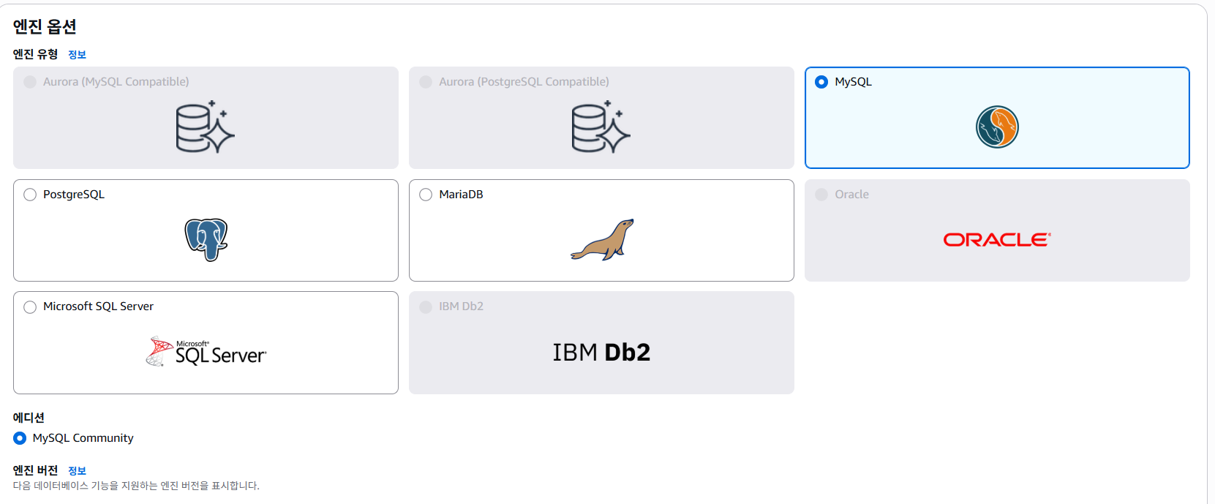Click the MariaDB label text

tap(461, 195)
